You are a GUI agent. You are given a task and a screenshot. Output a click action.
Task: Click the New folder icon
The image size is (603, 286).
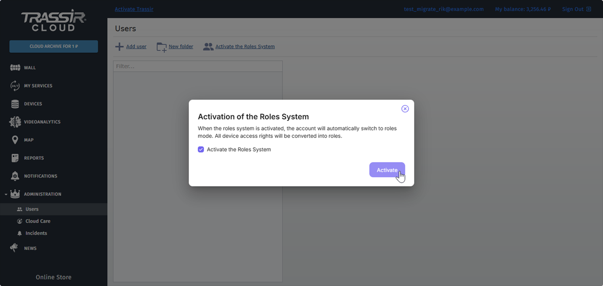tap(162, 47)
